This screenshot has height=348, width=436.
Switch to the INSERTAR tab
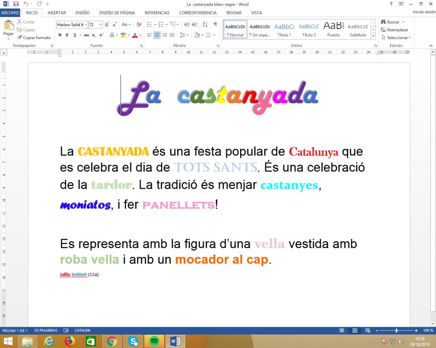point(57,13)
